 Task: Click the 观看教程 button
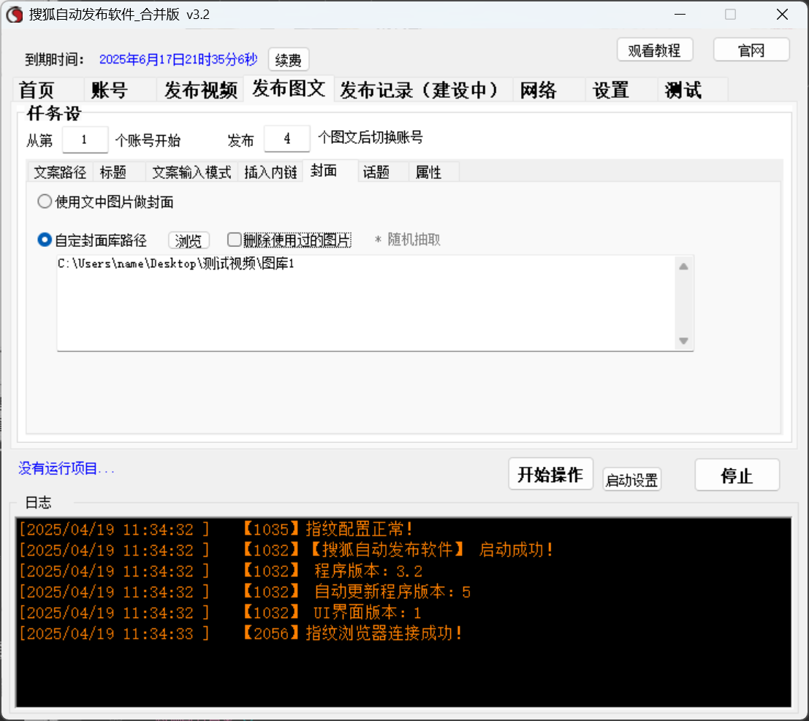(654, 50)
